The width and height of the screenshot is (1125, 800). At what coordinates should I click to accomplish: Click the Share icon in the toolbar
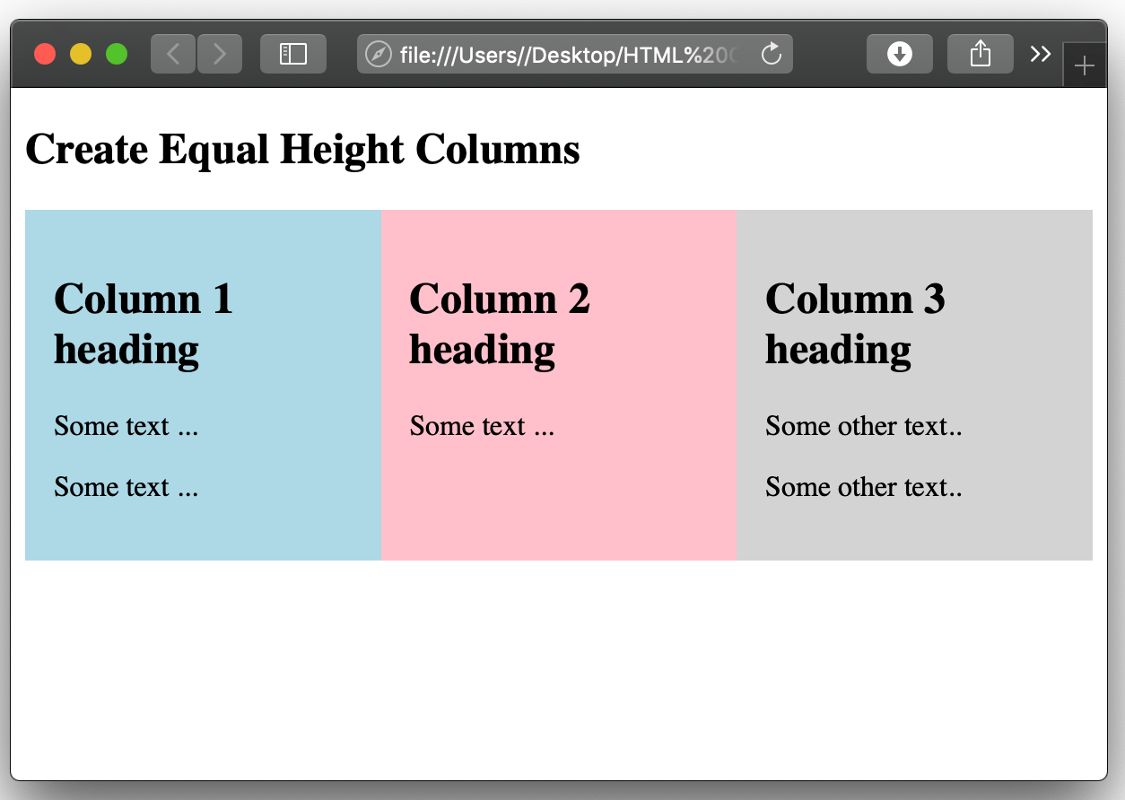980,53
